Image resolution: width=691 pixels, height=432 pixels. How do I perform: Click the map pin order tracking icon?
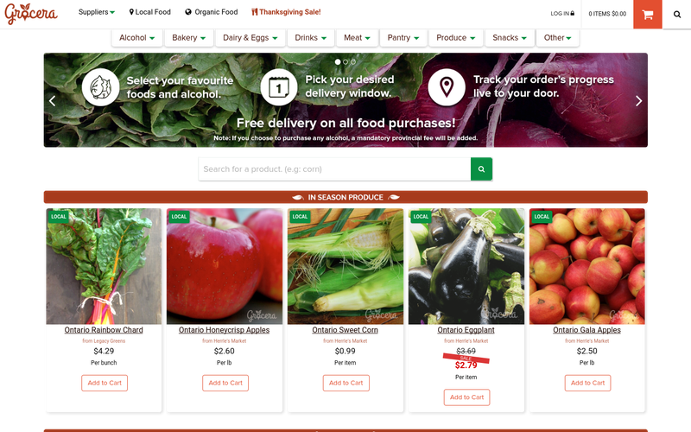447,87
